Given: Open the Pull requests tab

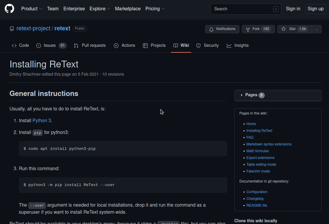Looking at the screenshot, I should [x=90, y=45].
